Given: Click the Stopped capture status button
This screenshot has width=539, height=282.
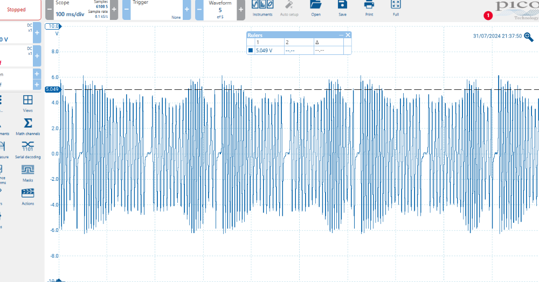Looking at the screenshot, I should pos(17,10).
